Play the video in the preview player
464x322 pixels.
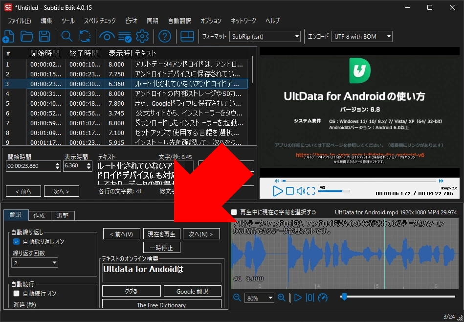tap(278, 191)
